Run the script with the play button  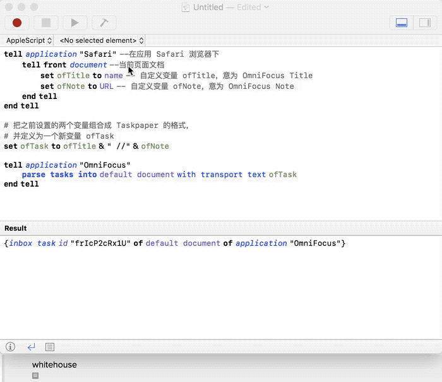pyautogui.click(x=75, y=23)
